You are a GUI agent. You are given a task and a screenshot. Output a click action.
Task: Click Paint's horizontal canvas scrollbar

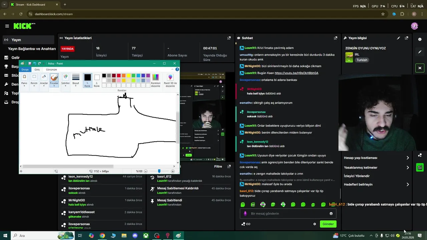68,166
